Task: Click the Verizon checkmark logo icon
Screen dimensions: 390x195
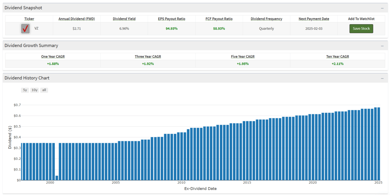Action: [x=25, y=29]
